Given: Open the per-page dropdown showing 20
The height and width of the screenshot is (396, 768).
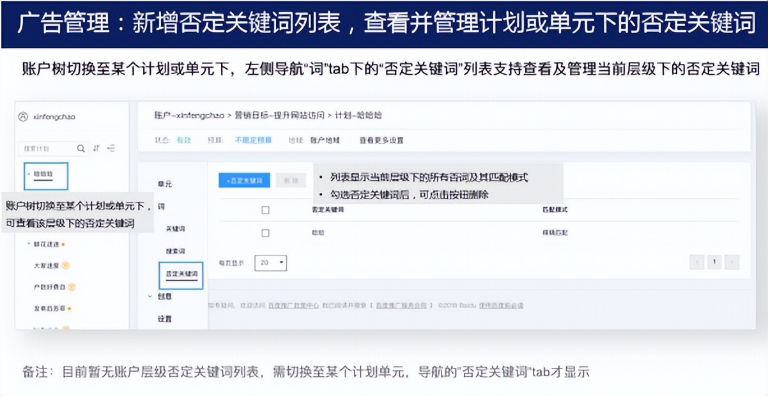Looking at the screenshot, I should point(271,263).
